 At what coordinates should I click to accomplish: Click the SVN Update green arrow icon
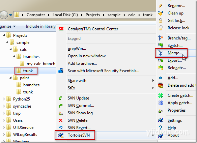[61, 98]
